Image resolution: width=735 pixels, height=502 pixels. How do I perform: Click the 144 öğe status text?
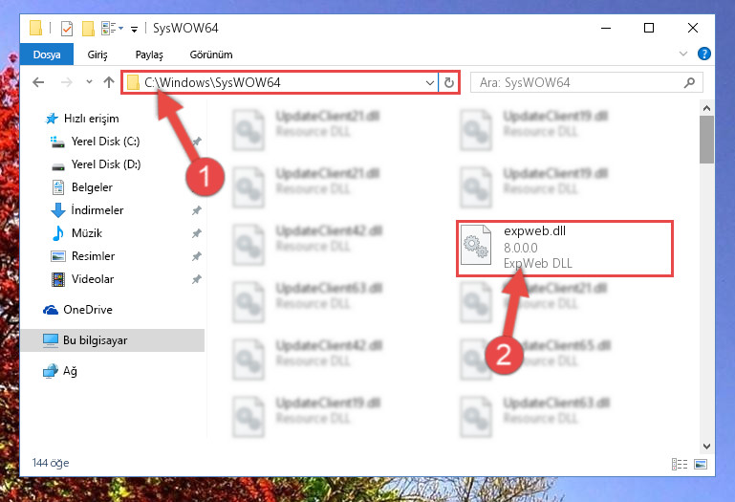pyautogui.click(x=51, y=463)
